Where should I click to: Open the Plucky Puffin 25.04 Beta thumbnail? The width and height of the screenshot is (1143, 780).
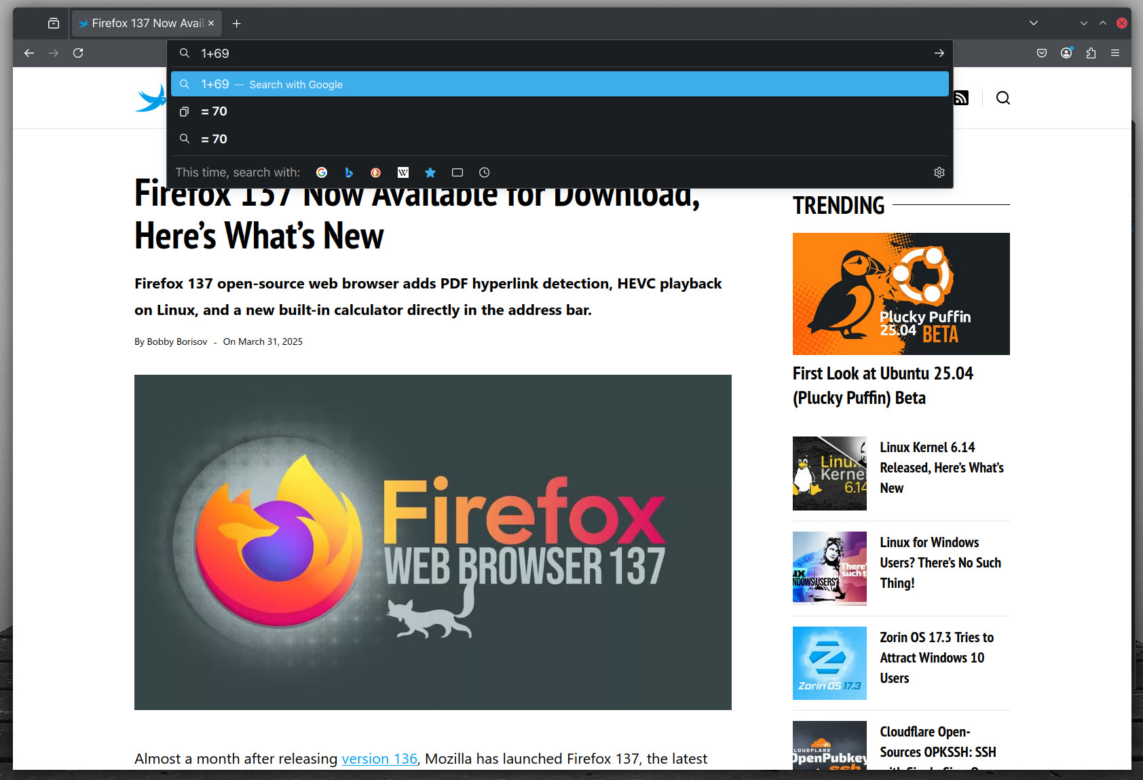901,294
